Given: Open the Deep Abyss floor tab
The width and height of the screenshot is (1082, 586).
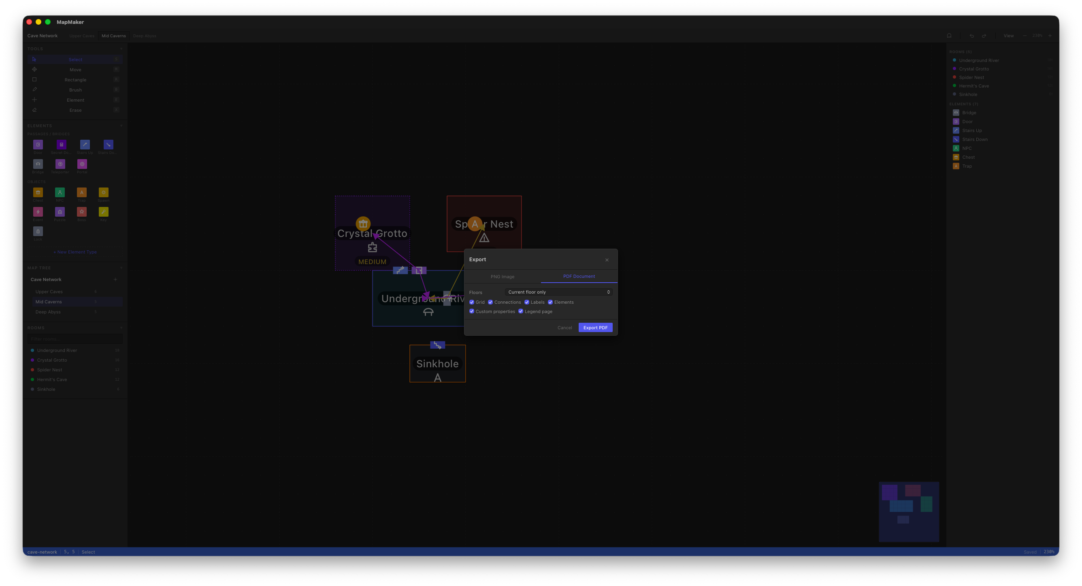Looking at the screenshot, I should click(145, 36).
